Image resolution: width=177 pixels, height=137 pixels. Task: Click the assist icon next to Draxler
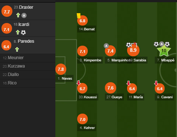click(x=24, y=15)
